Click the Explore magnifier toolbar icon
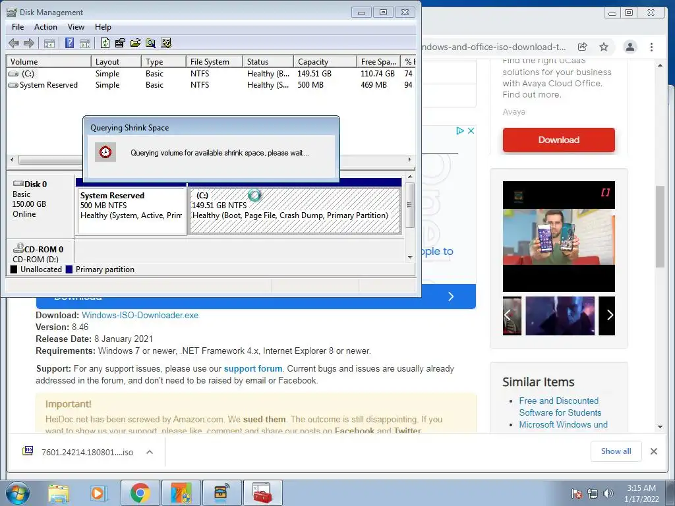The height and width of the screenshot is (506, 675). click(x=150, y=43)
